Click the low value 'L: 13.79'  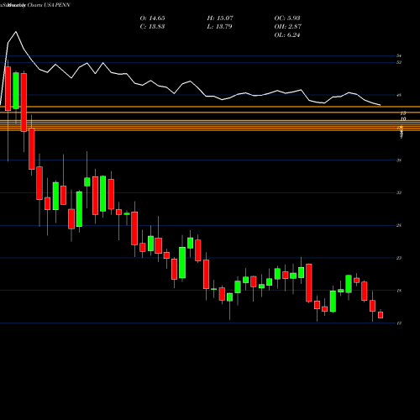[x=220, y=27]
